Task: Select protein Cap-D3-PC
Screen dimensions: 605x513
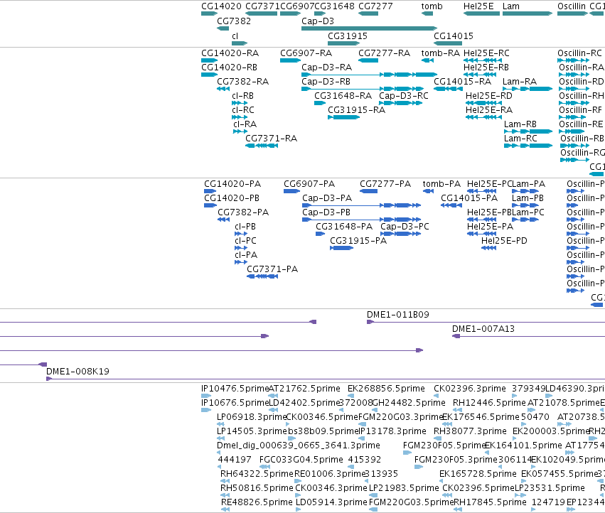Action: pyautogui.click(x=401, y=234)
